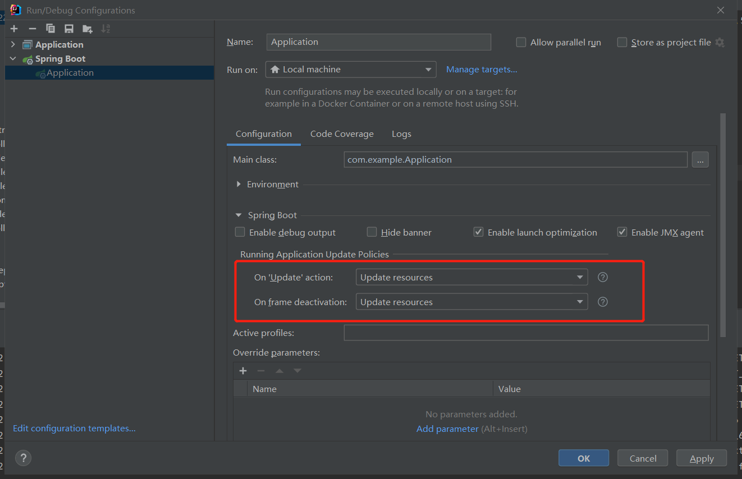Open the gear next to Store as project file

point(720,43)
